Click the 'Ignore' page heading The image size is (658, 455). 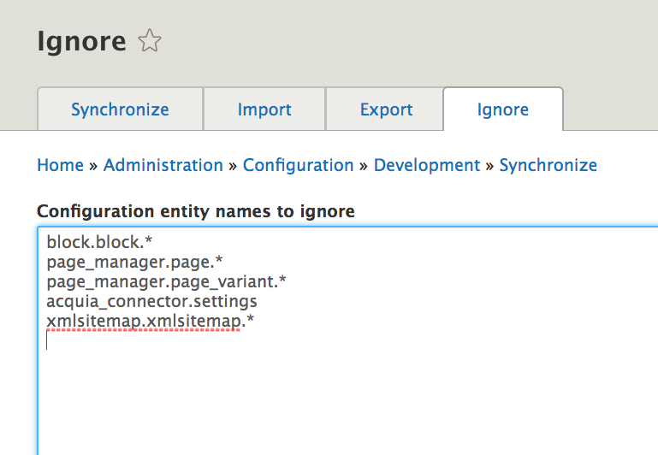81,41
